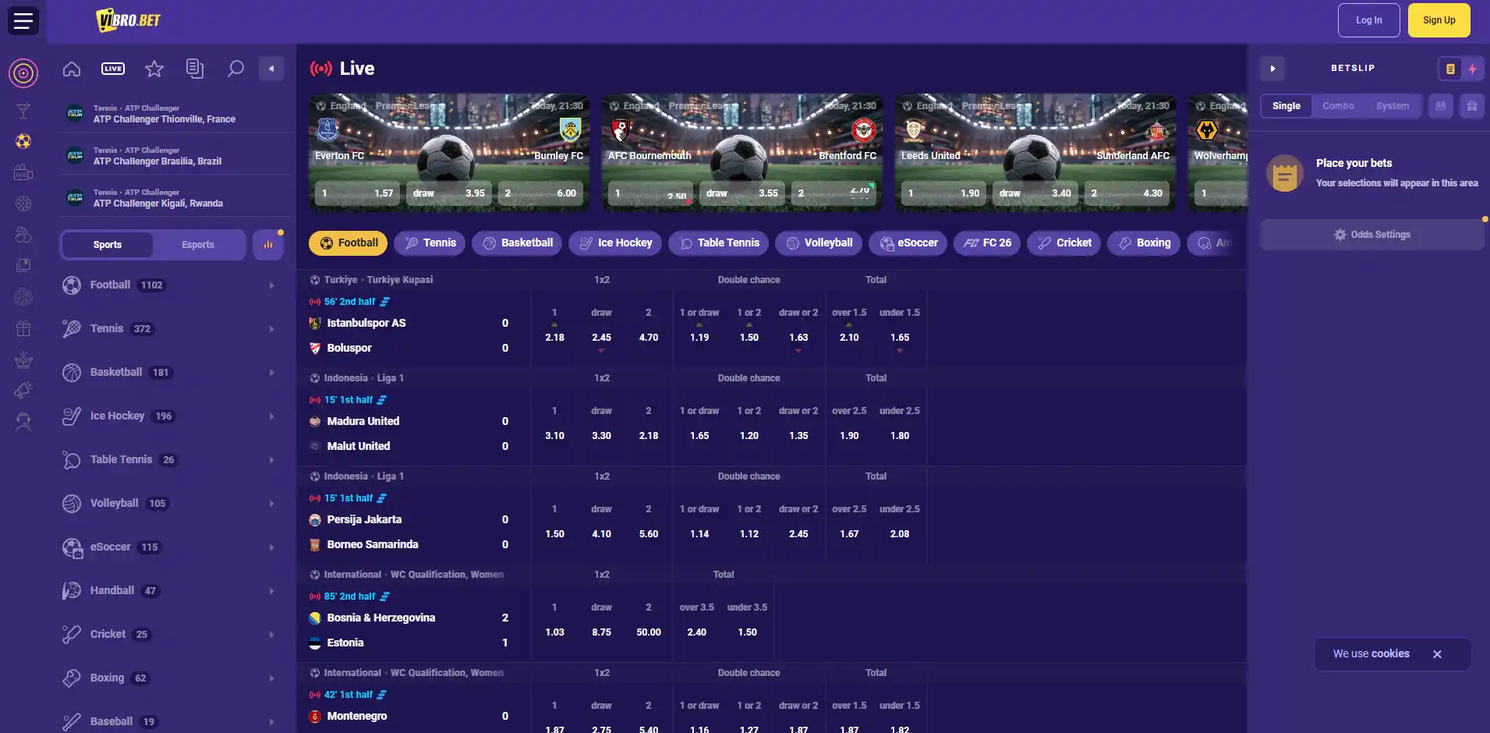Open ATP Challenger Kigali, Rwanda
The width and height of the screenshot is (1490, 733).
[x=175, y=198]
